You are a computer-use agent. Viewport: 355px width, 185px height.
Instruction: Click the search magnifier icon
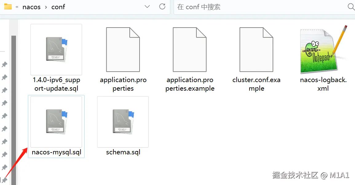[351, 7]
